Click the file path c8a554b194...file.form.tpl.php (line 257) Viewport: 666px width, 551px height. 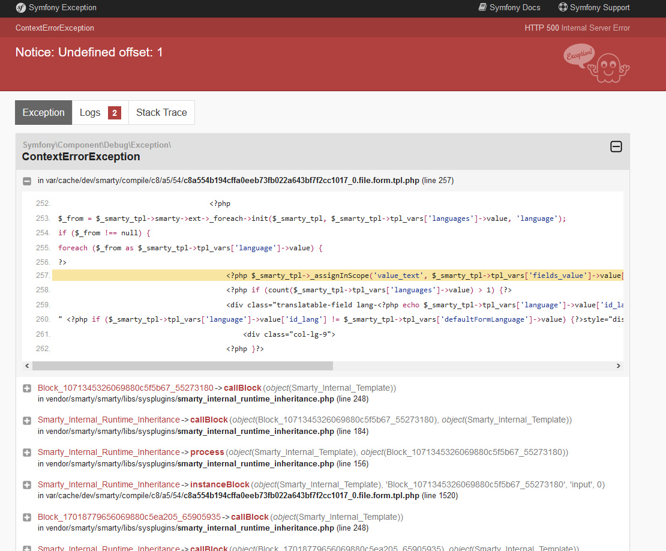point(245,181)
